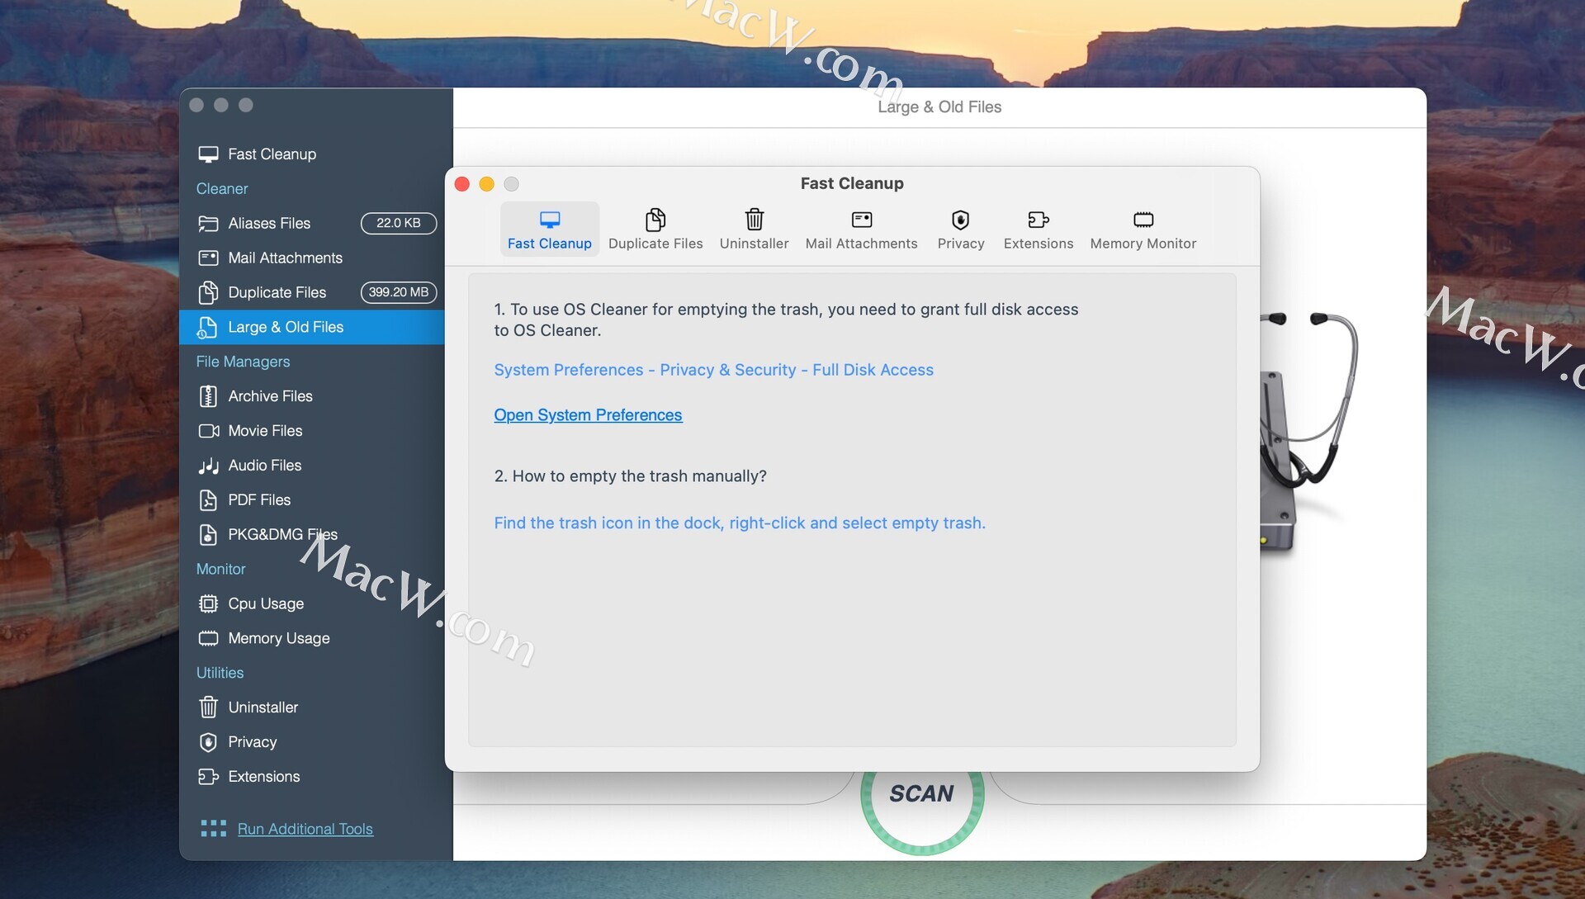Click the grid icon beside Run Additional Tools
1585x899 pixels.
(213, 829)
